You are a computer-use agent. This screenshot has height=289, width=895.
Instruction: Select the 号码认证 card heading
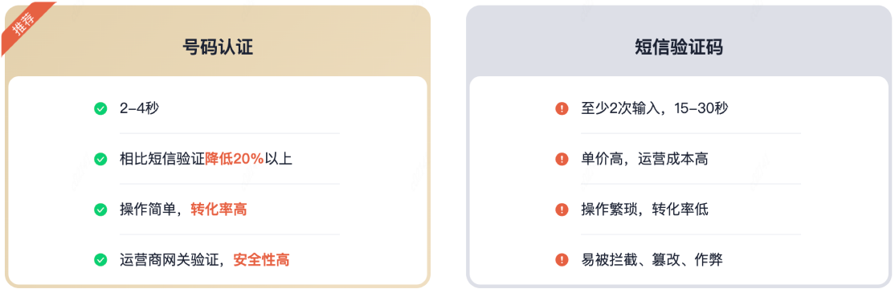[218, 47]
